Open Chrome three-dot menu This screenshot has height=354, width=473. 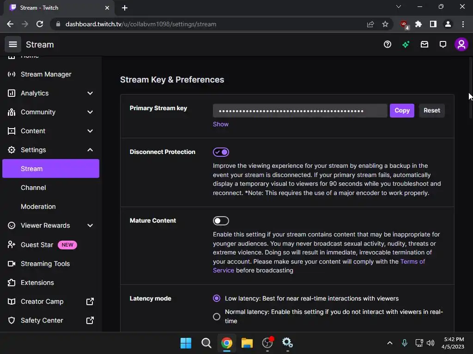[463, 24]
